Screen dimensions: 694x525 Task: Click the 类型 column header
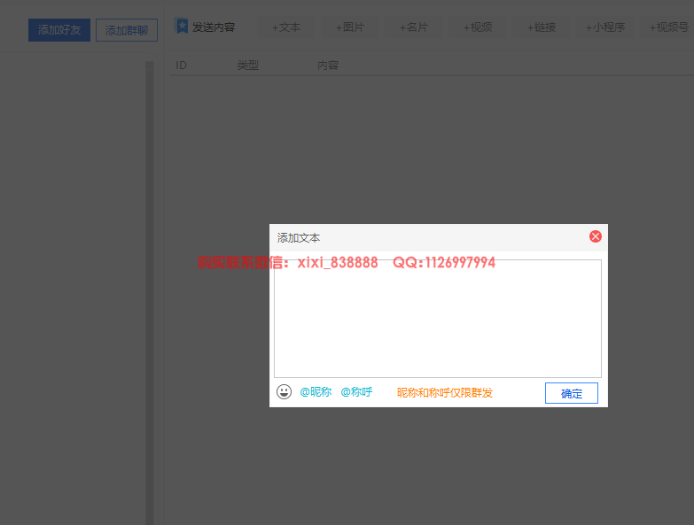click(248, 66)
